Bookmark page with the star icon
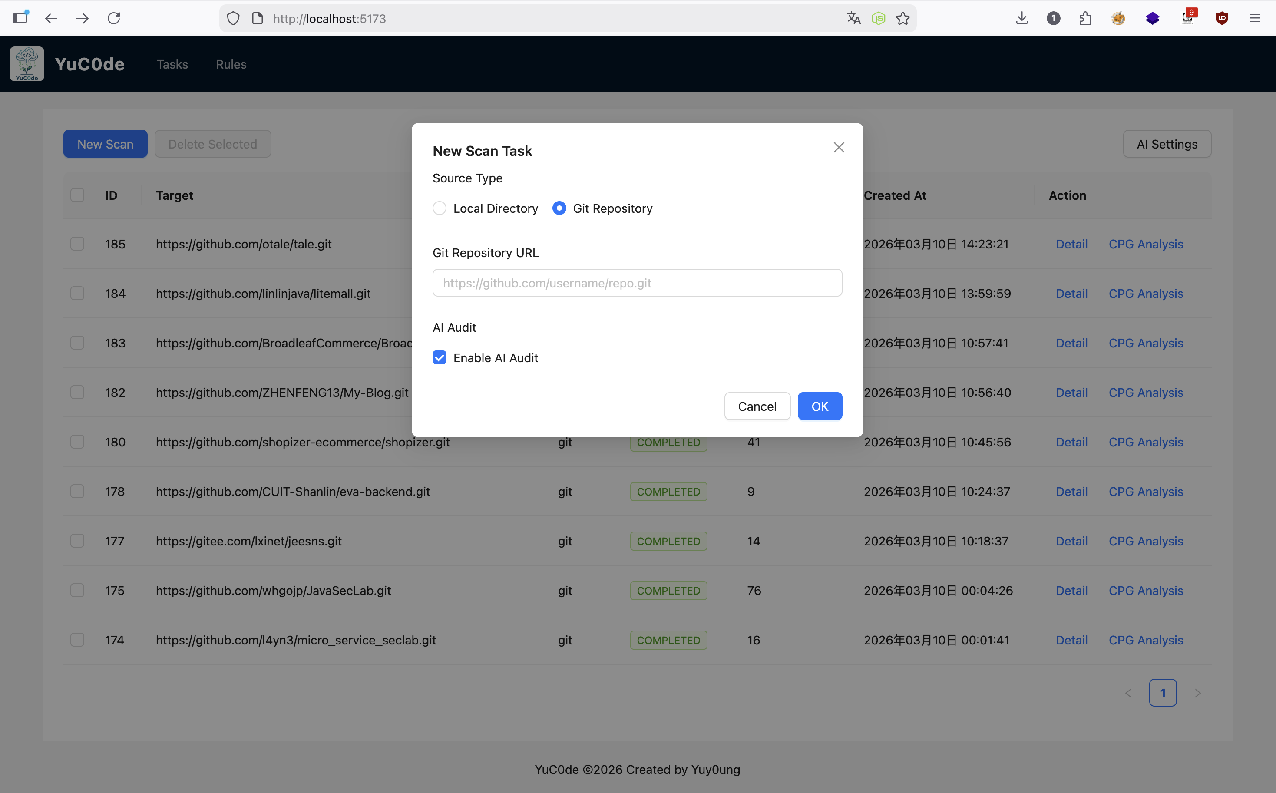 tap(902, 18)
